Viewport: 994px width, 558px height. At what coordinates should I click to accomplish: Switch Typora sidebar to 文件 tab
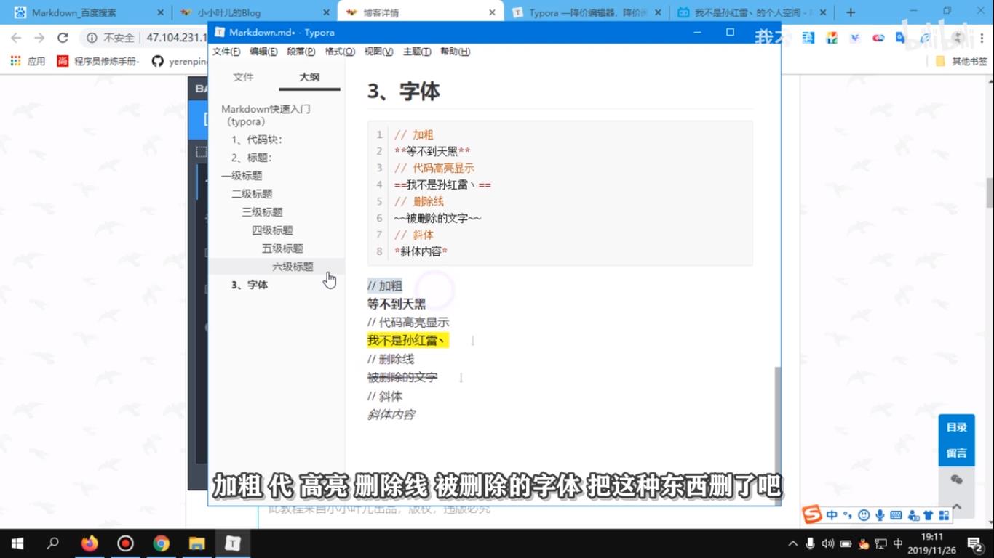[x=243, y=77]
